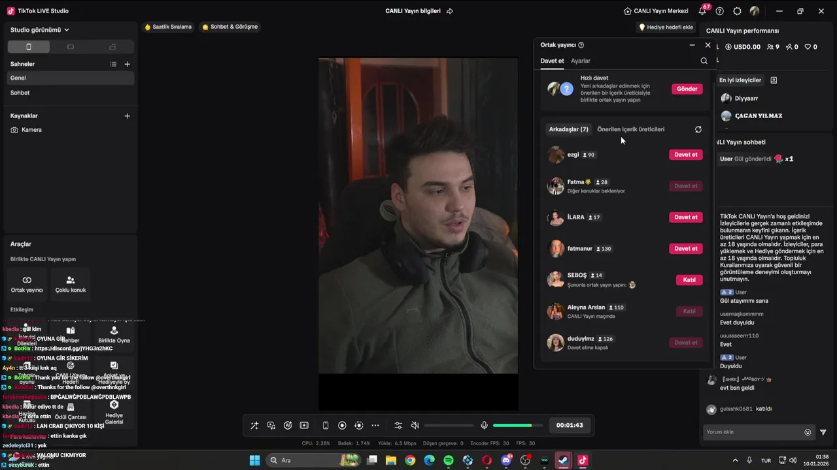Viewport: 837px width, 470px height.
Task: Click Saatlik Sıralama chip
Action: (168, 27)
